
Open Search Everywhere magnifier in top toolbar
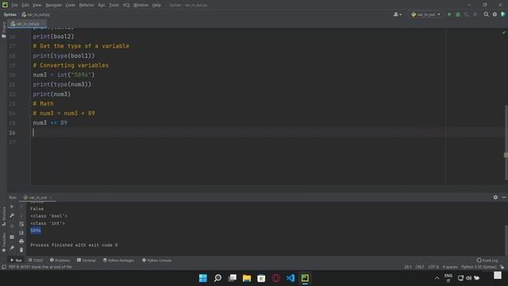click(486, 14)
